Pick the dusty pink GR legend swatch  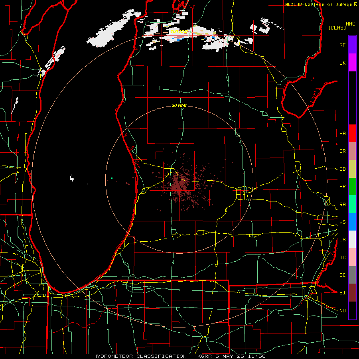352,151
